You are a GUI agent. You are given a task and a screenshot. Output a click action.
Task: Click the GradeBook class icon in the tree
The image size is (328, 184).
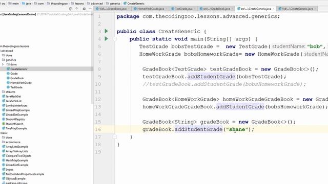pyautogui.click(x=8, y=78)
